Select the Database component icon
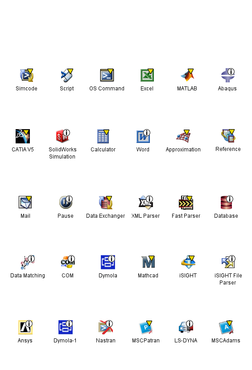This screenshot has width=252, height=370. [227, 203]
